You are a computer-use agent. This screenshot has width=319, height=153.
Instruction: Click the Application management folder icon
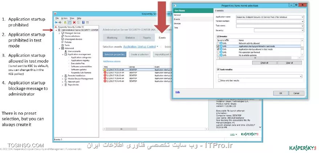click(x=66, y=54)
